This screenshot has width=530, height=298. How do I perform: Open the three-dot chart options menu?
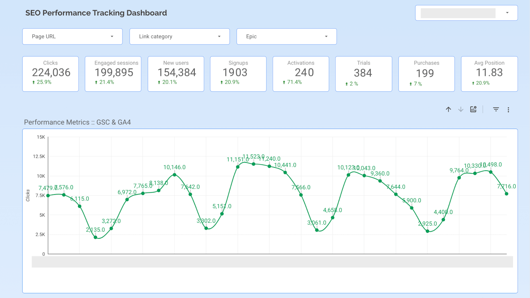(508, 110)
